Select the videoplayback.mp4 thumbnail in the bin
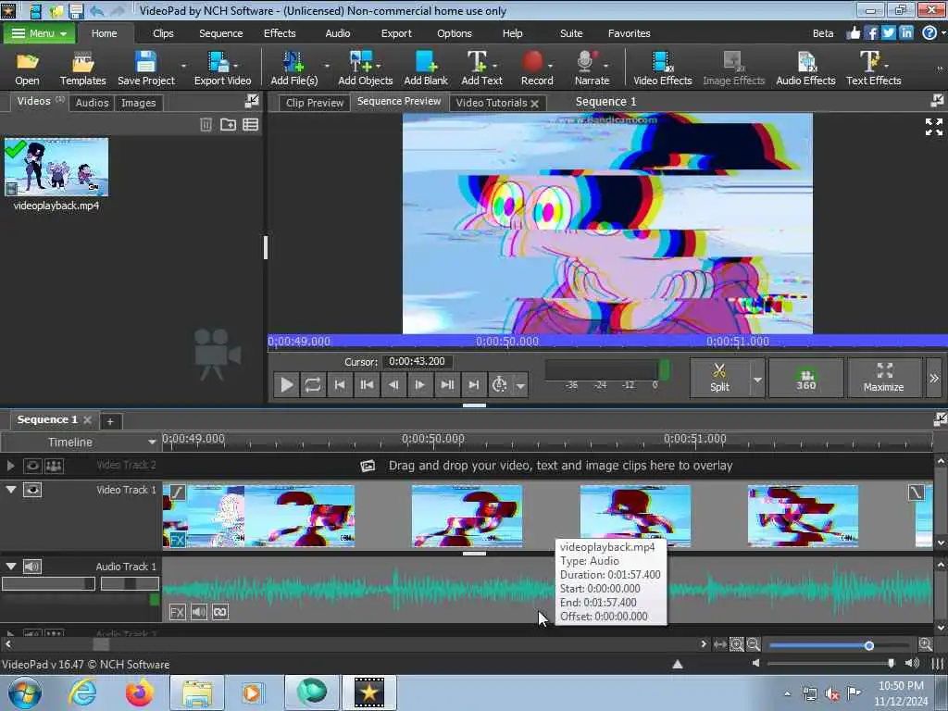Image resolution: width=948 pixels, height=711 pixels. (56, 167)
